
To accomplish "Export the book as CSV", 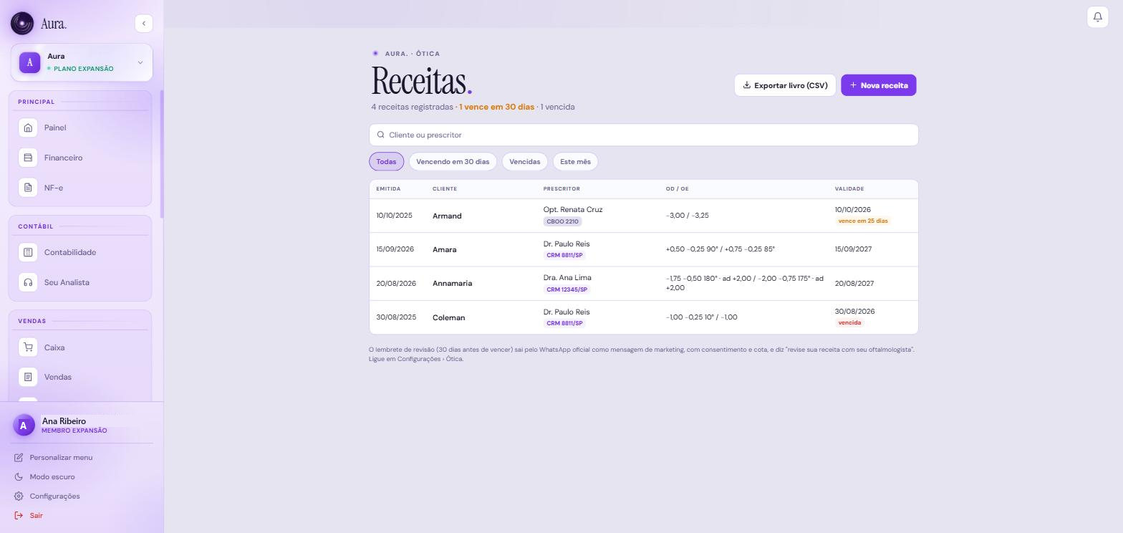I will tap(785, 85).
